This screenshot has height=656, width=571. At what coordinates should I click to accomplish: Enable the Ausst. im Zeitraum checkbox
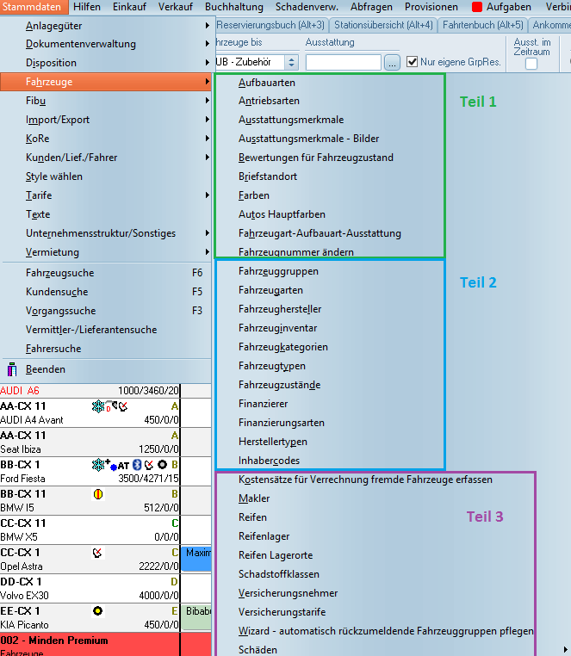[x=531, y=64]
